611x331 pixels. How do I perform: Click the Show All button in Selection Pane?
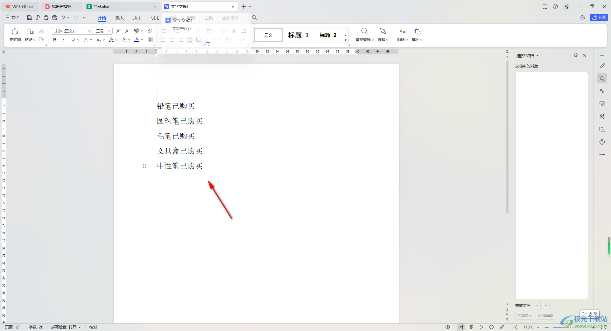[524, 316]
